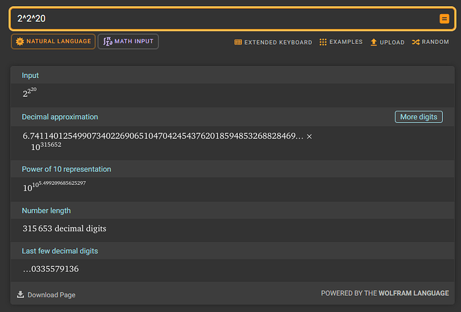461x312 pixels.
Task: Click the Upload icon
Action: tap(374, 42)
